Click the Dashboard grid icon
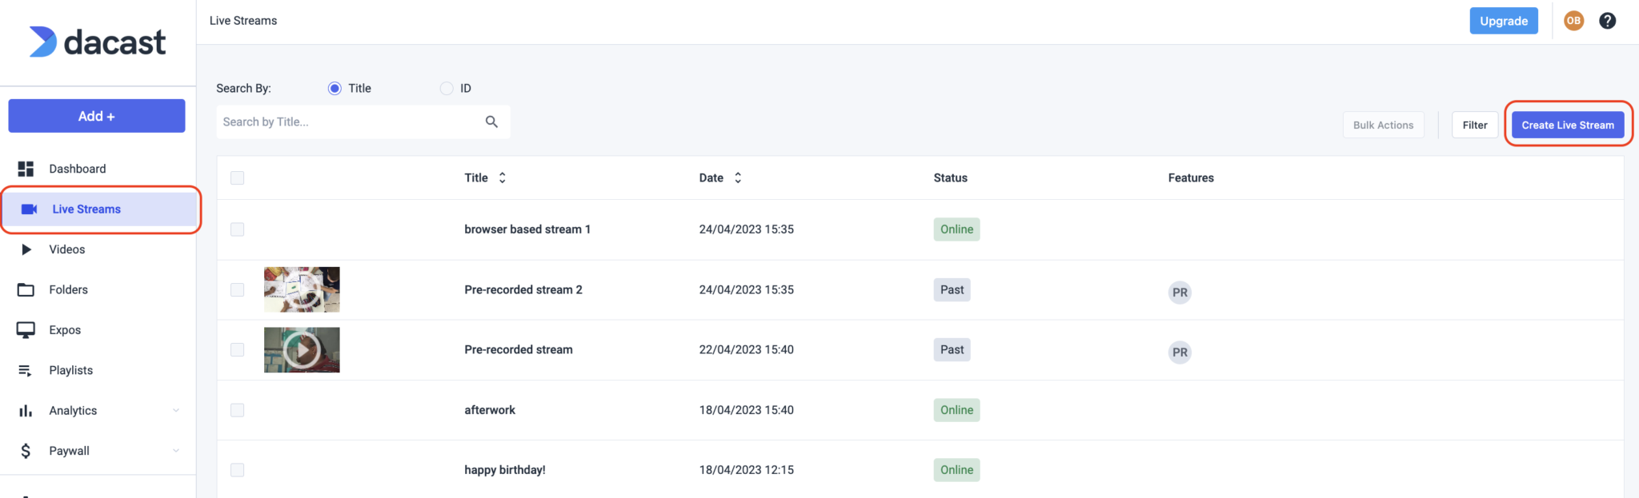 (26, 169)
